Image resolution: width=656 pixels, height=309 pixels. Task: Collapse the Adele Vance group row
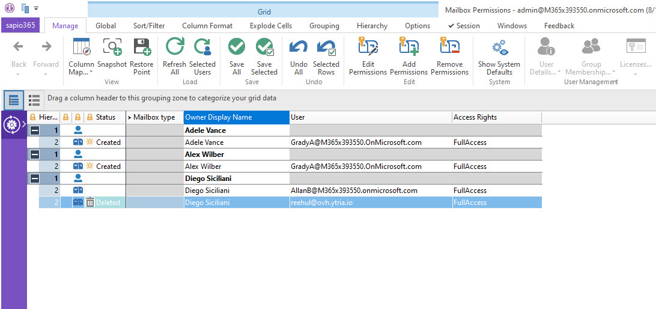pyautogui.click(x=35, y=130)
